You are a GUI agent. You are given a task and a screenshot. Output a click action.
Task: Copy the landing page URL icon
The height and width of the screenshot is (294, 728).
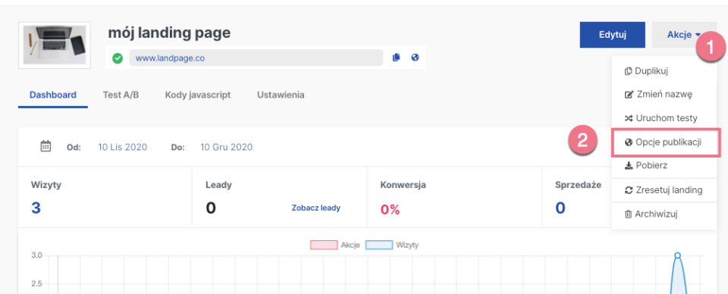[396, 58]
